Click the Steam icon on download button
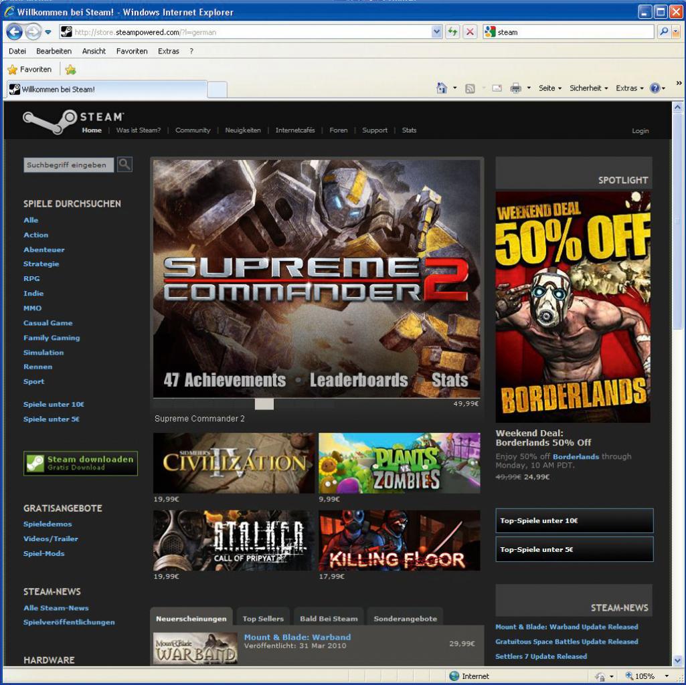The height and width of the screenshot is (685, 686). coord(35,463)
